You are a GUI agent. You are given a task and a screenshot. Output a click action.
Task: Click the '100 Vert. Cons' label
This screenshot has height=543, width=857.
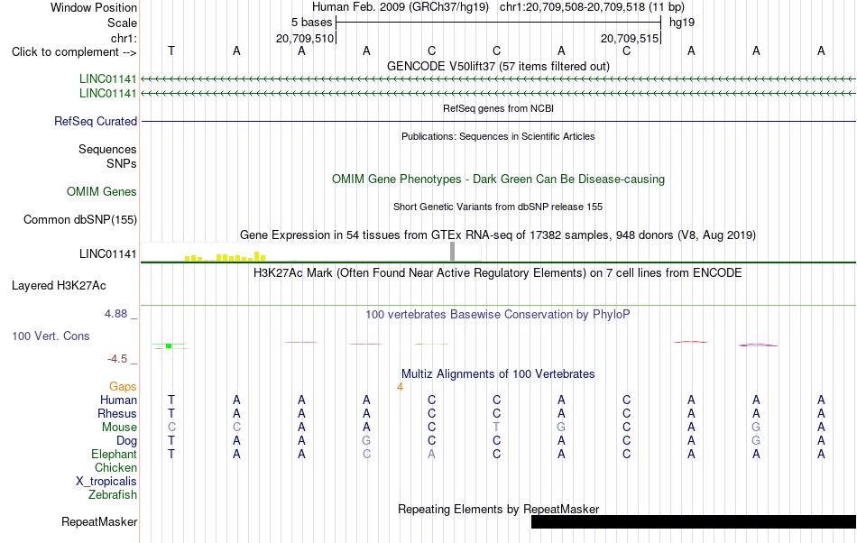point(51,336)
